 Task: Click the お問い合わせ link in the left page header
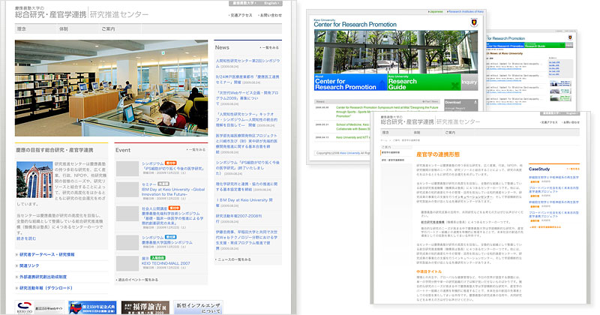pyautogui.click(x=270, y=15)
